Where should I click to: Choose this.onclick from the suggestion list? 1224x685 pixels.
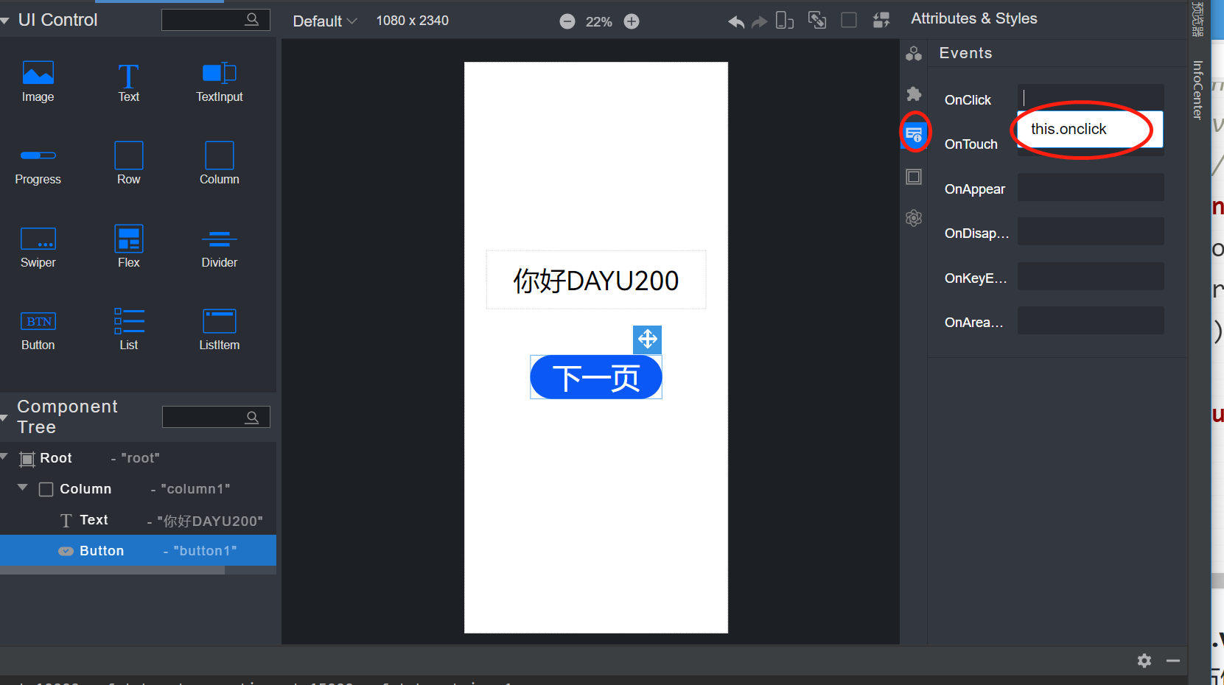1090,129
